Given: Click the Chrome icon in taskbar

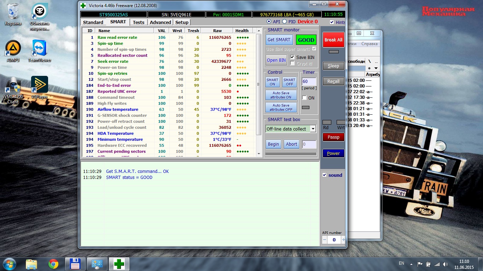Looking at the screenshot, I should pos(53,264).
